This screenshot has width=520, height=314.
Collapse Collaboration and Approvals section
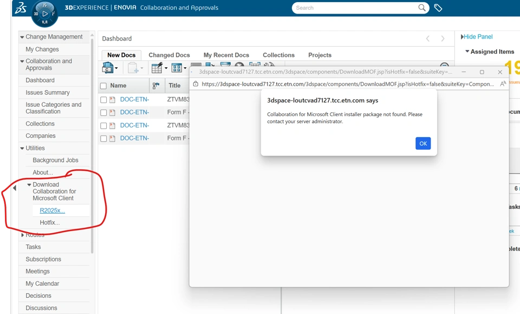(22, 61)
